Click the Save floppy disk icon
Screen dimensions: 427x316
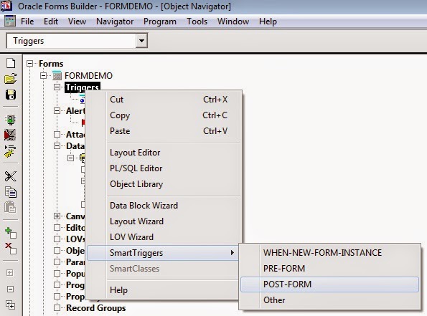coord(11,95)
